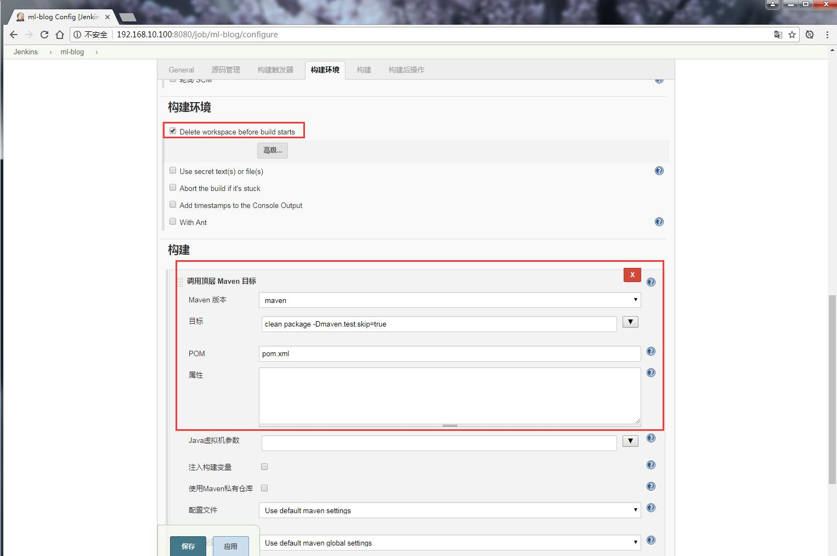
Task: Click the extension icon next to bookmark star
Action: point(810,35)
